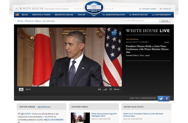Click the speech bubble icon beside Contact Us

point(161,9)
